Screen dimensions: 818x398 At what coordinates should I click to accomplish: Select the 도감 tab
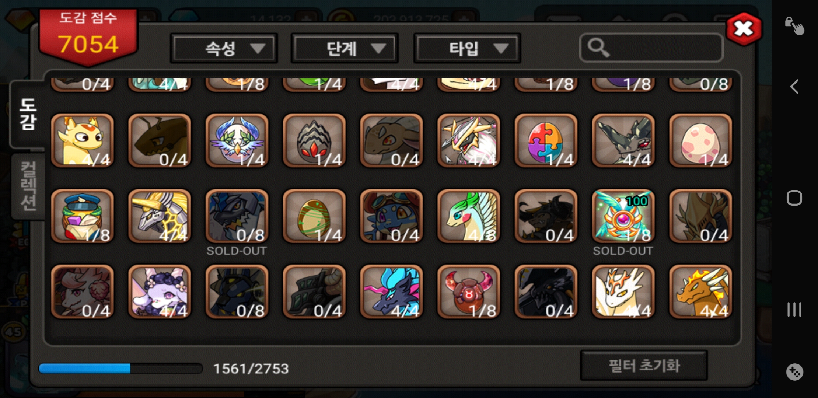[x=28, y=114]
